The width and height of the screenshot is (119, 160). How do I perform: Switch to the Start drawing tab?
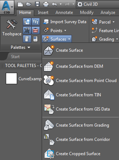(15, 57)
